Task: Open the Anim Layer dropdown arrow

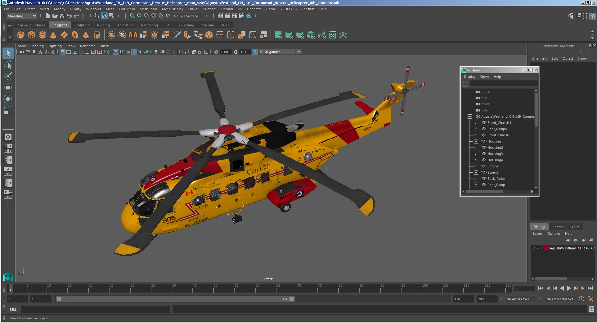Action: click(500, 299)
